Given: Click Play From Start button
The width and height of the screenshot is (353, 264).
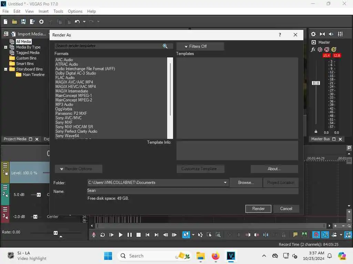Looking at the screenshot, I should [x=111, y=235].
